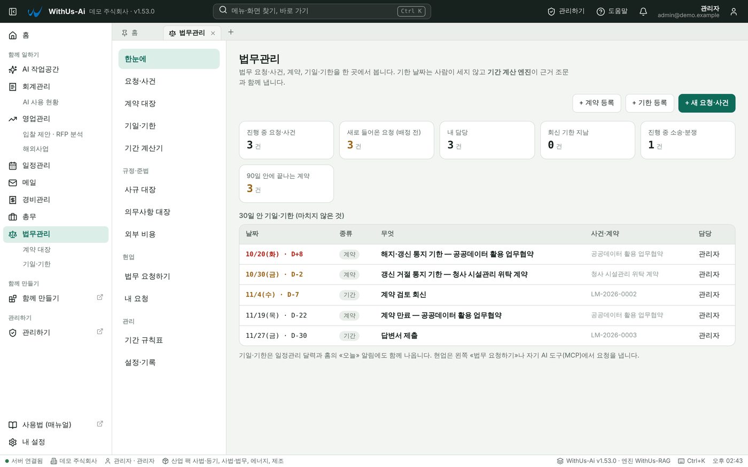
Task: Open 회계관리 ledger icon
Action: point(13,86)
